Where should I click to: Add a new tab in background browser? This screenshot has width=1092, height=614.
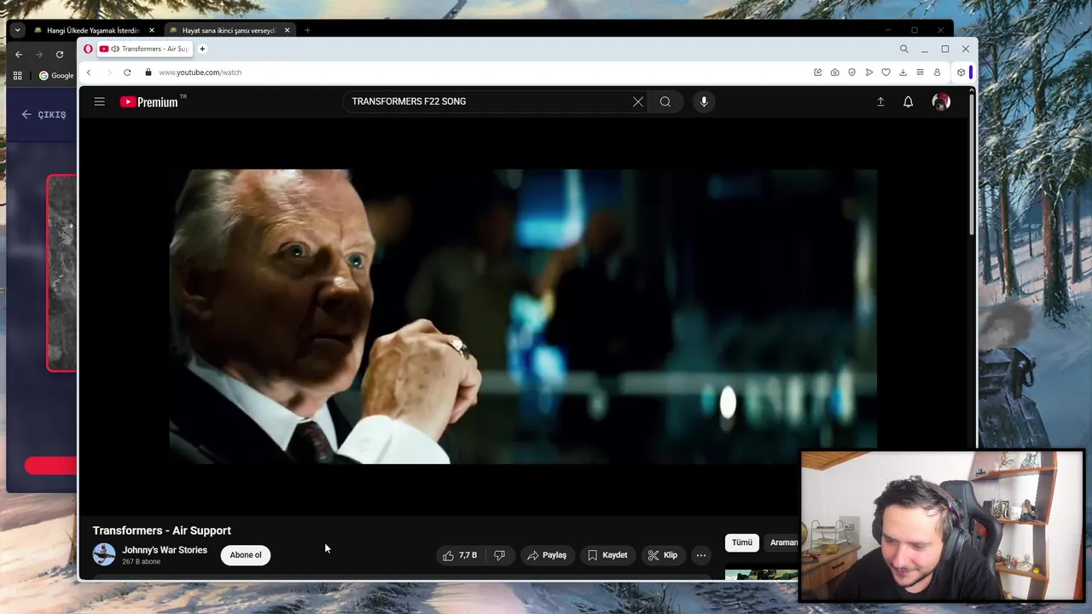(x=307, y=31)
